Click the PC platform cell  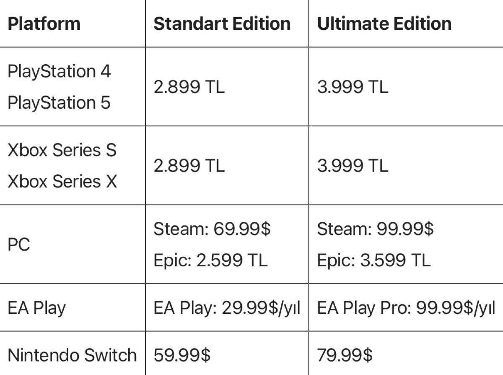pos(19,245)
